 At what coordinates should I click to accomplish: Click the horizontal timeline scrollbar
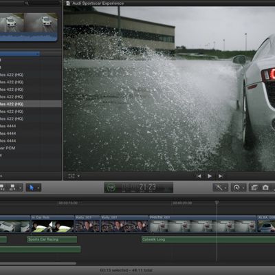38,263
